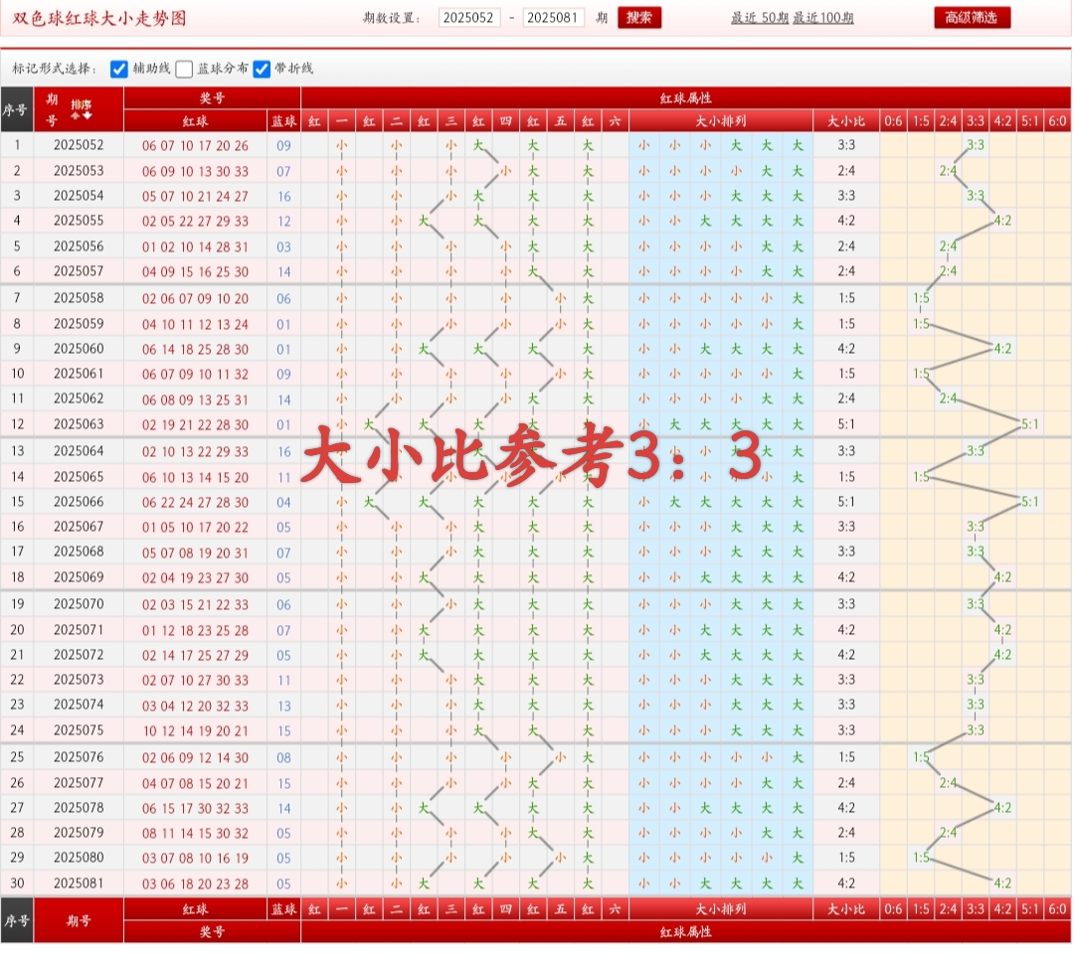Click blue ball 13 in row 2025074
1074x957 pixels.
[283, 707]
